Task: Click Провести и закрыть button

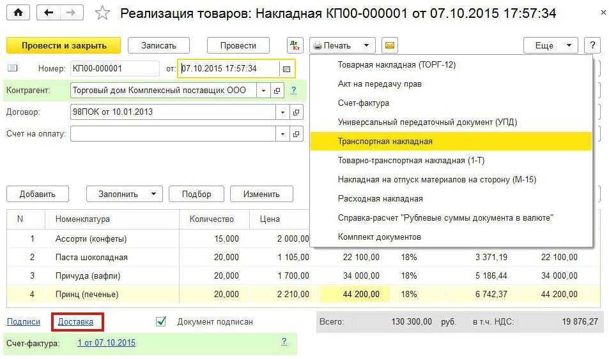Action: [63, 46]
